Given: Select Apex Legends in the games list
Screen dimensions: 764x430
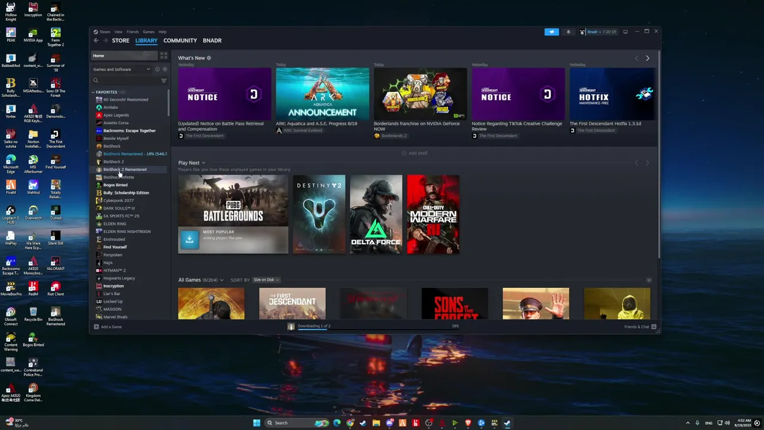Looking at the screenshot, I should coord(116,115).
